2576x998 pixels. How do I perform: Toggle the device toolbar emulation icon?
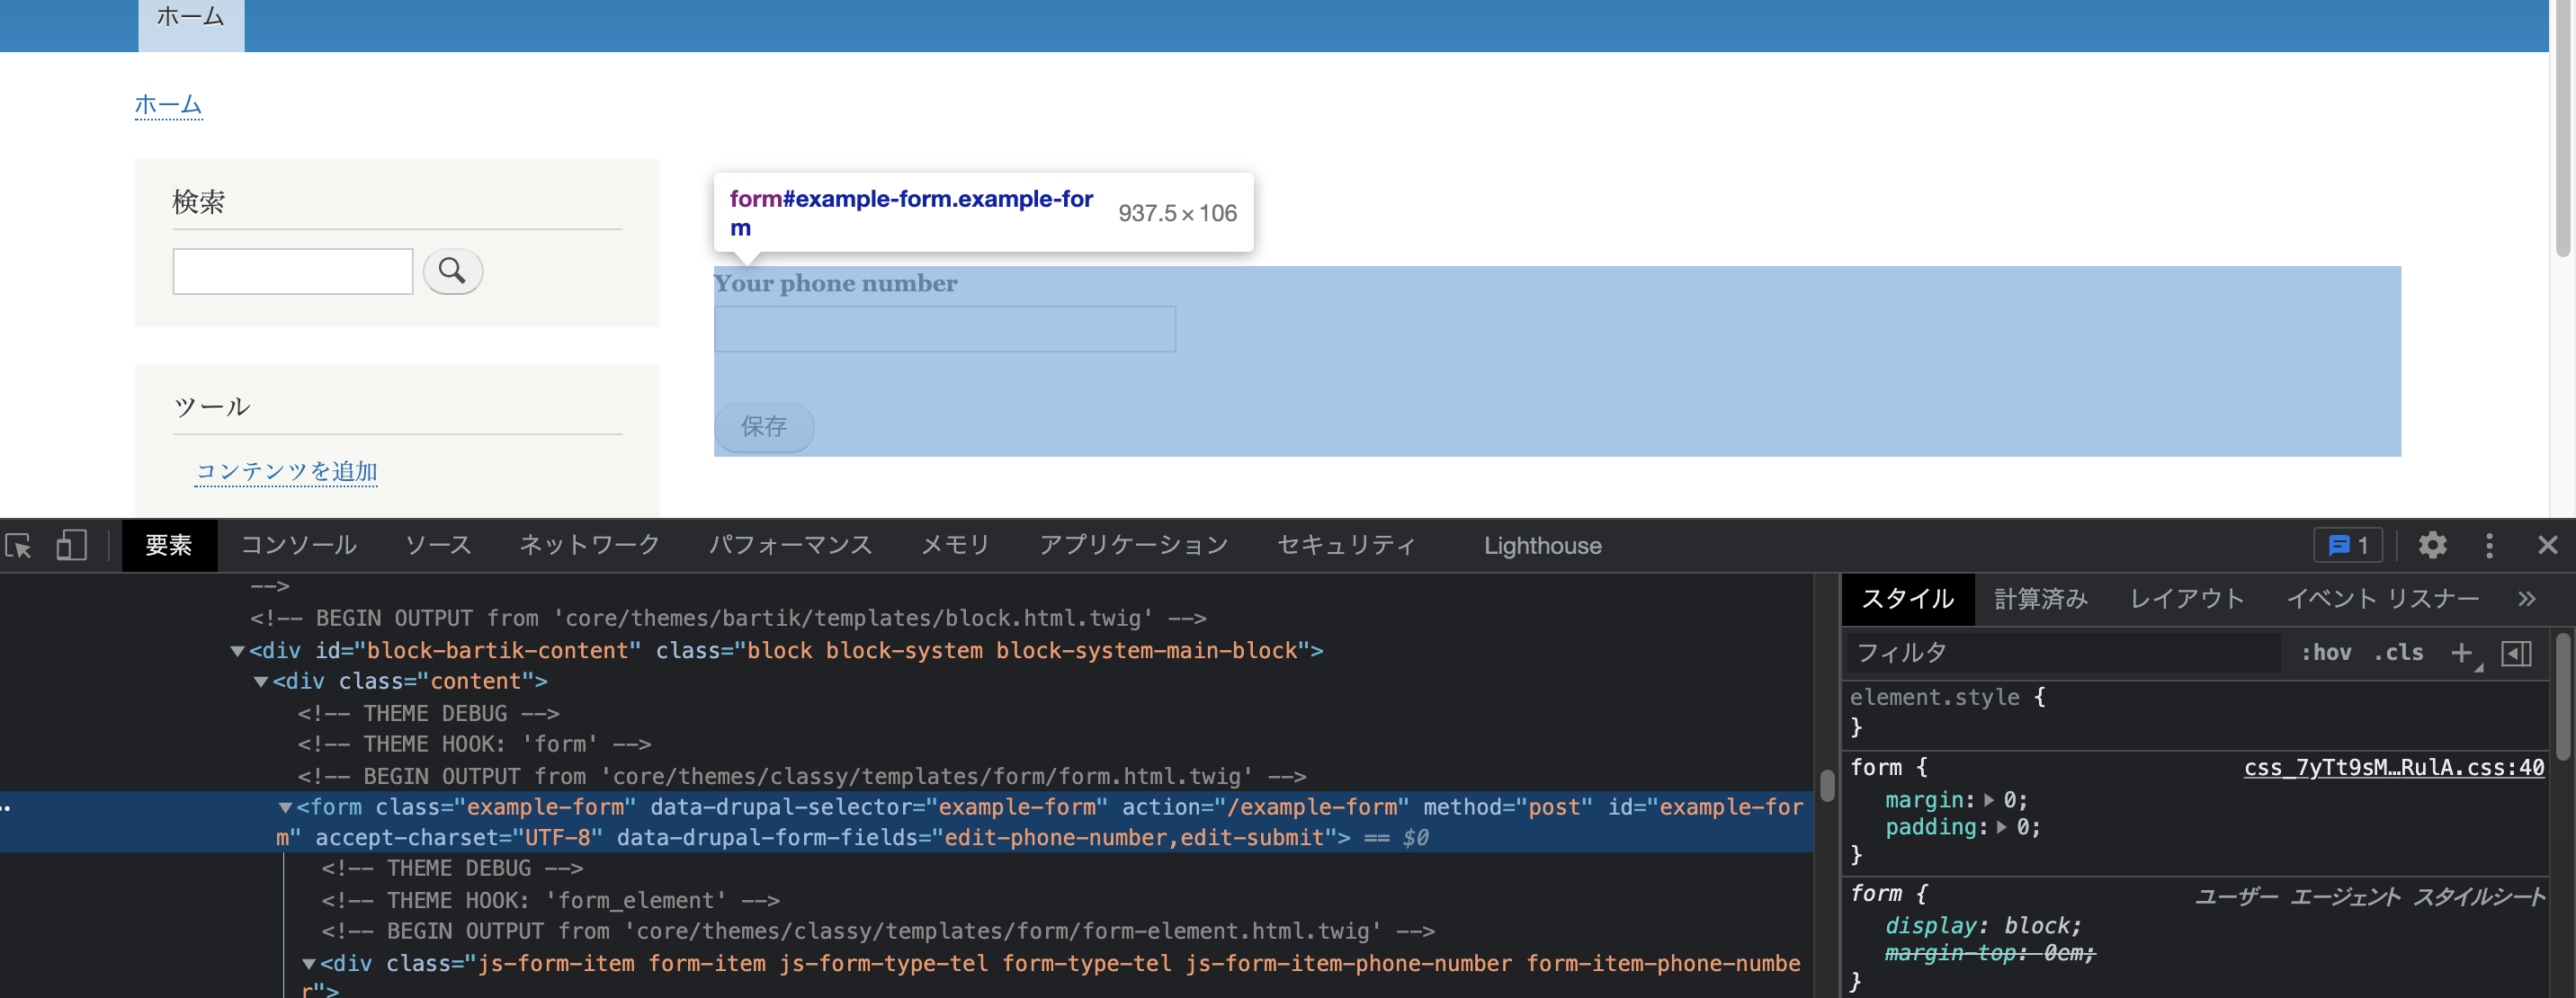click(x=70, y=545)
